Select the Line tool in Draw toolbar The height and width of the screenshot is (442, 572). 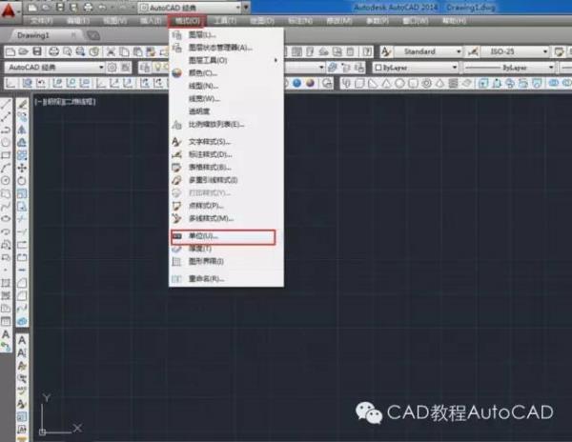point(6,105)
